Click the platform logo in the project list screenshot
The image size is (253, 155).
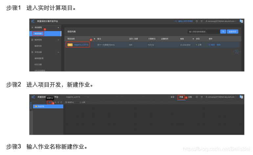pos(33,21)
